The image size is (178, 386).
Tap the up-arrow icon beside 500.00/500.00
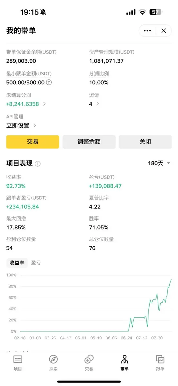pyautogui.click(x=49, y=82)
